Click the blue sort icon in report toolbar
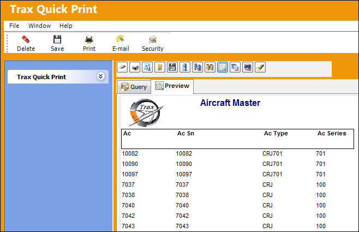This screenshot has width=359, height=232. coord(147,67)
